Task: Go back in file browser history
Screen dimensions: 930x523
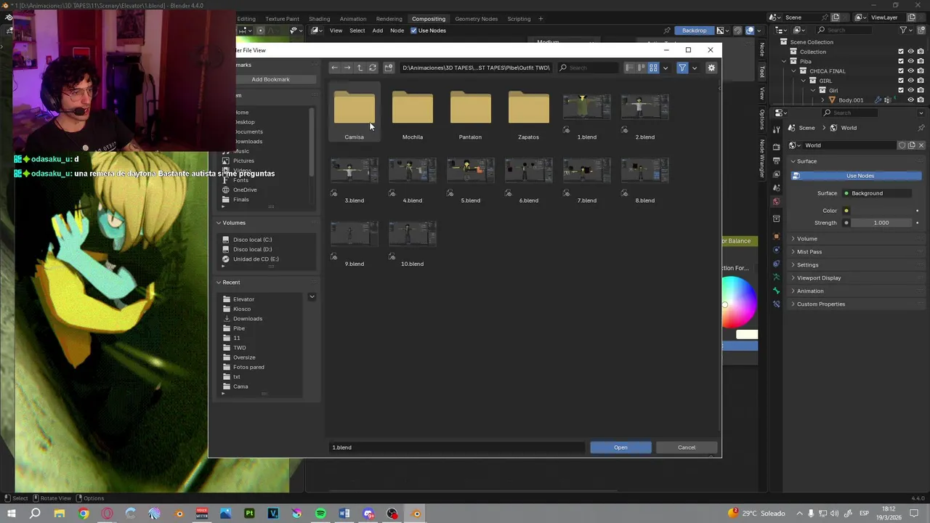Action: pos(334,68)
